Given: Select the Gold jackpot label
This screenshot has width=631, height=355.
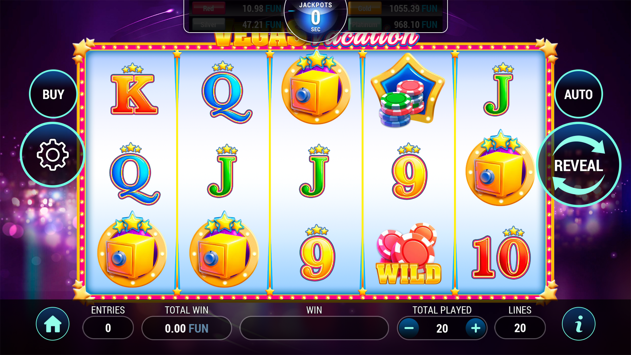Looking at the screenshot, I should point(364,9).
